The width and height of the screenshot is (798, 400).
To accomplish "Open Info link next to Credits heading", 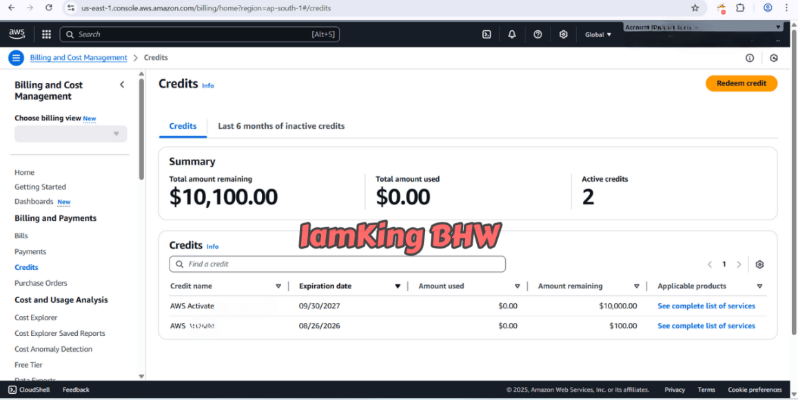I will (x=208, y=86).
